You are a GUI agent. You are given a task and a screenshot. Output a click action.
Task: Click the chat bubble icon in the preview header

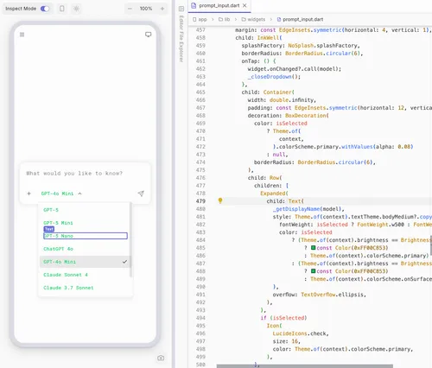coord(148,35)
